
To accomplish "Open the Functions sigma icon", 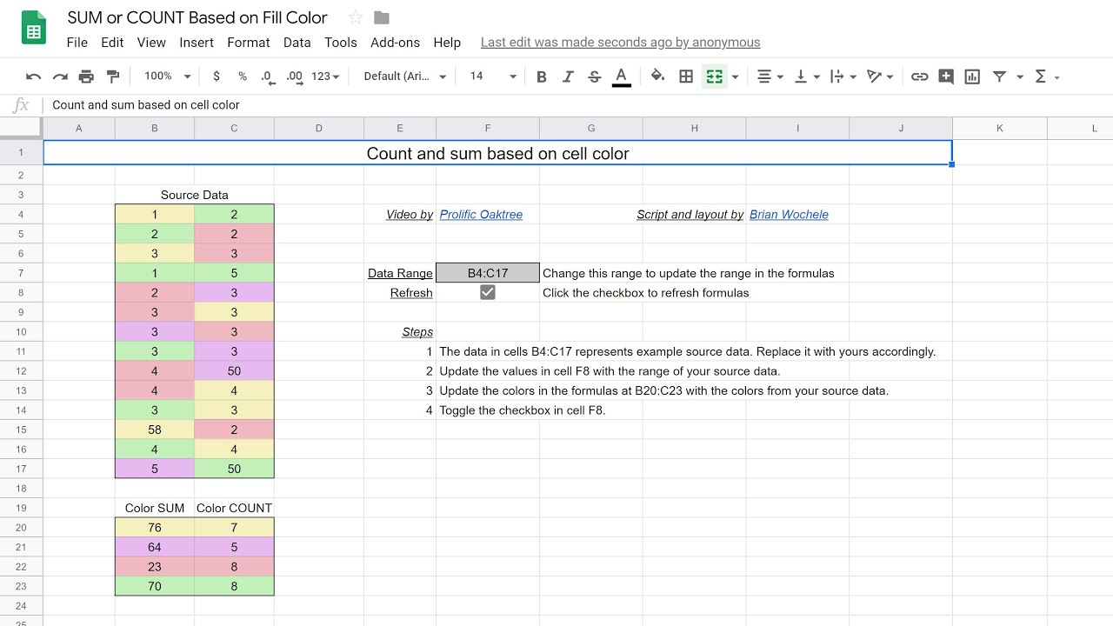I will click(x=1040, y=77).
